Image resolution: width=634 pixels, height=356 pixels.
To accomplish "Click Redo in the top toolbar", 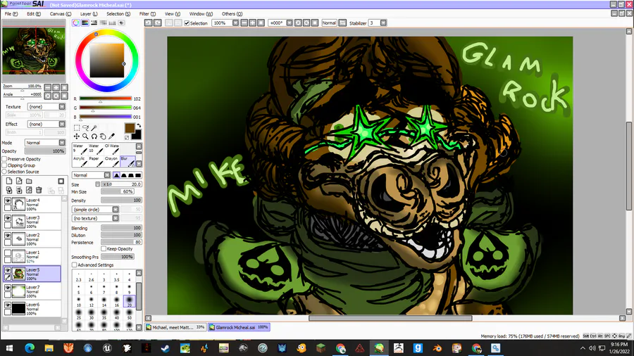I will click(157, 23).
